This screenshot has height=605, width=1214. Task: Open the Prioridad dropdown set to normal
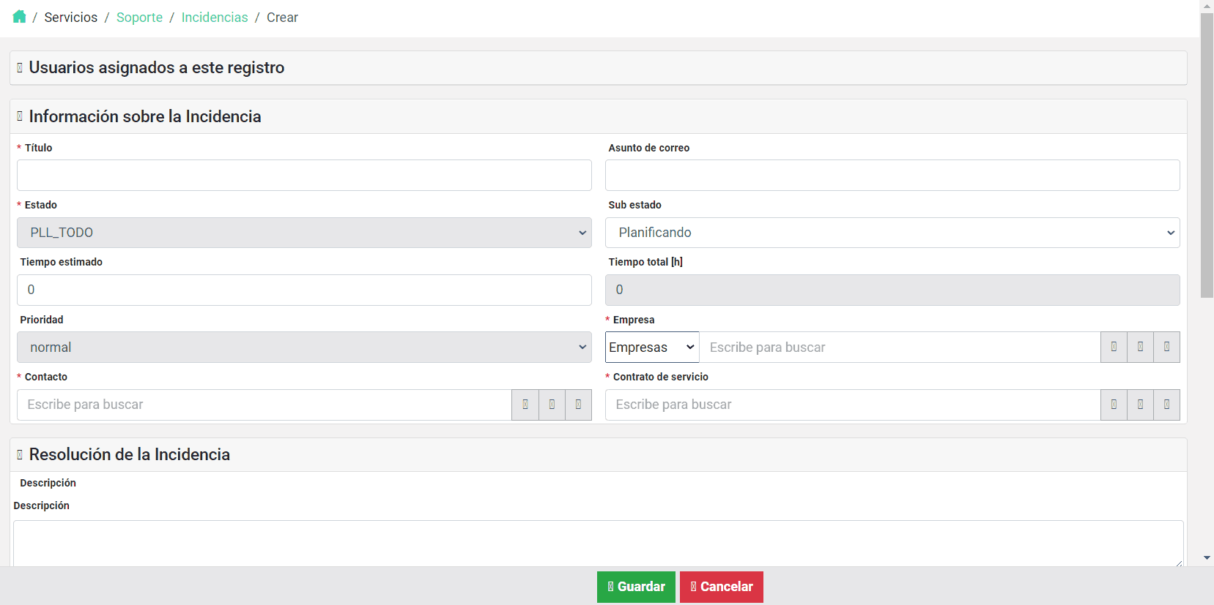pos(304,347)
